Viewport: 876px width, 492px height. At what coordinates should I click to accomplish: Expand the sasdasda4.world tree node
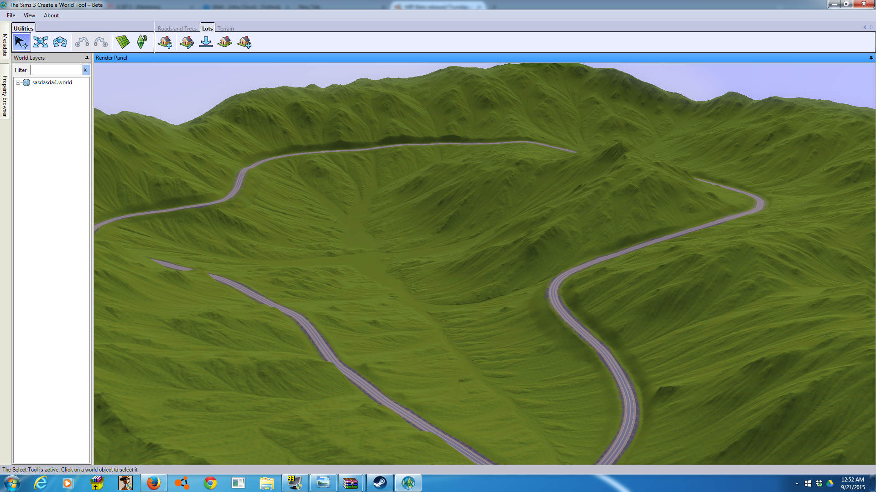click(x=18, y=82)
